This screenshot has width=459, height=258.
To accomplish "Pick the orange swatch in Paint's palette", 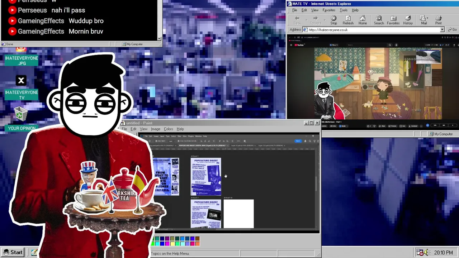I will tap(198, 244).
